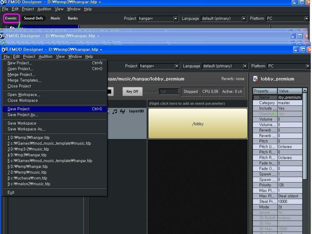The image size is (312, 234).
Task: Open recent file 8 c:\uchasa\xvm.fdp
Action: point(55,178)
